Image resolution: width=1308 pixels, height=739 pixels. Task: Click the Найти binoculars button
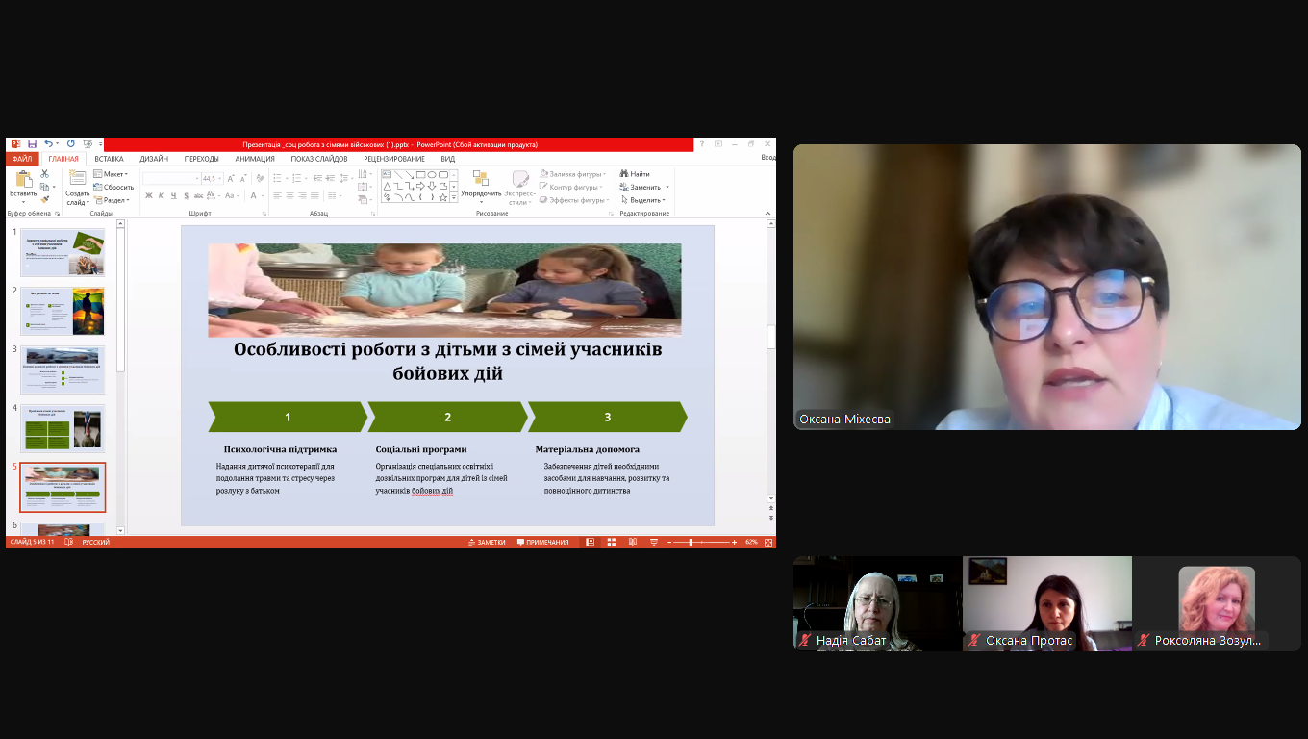point(635,174)
